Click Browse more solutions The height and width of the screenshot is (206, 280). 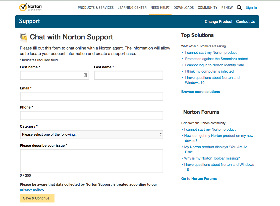[x=200, y=92]
